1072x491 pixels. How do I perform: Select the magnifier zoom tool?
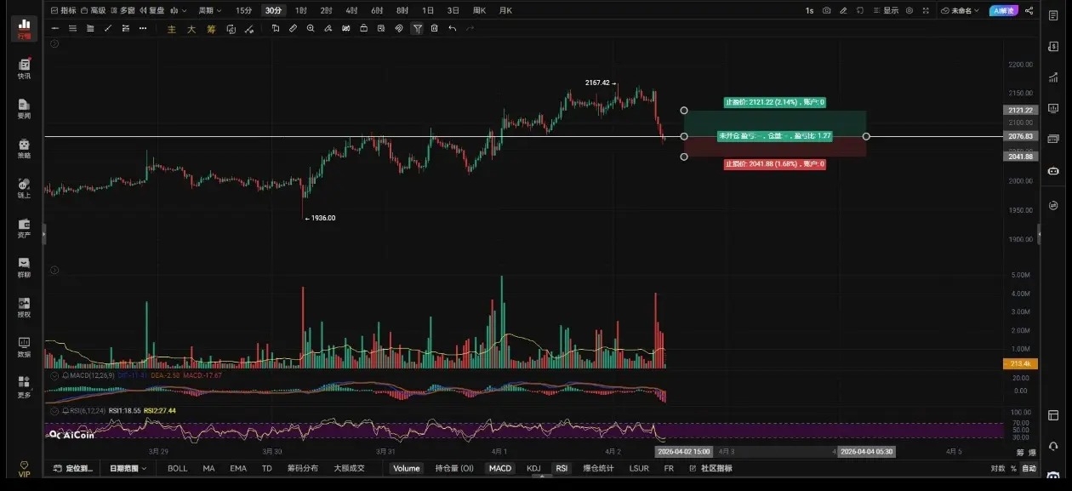(x=311, y=28)
